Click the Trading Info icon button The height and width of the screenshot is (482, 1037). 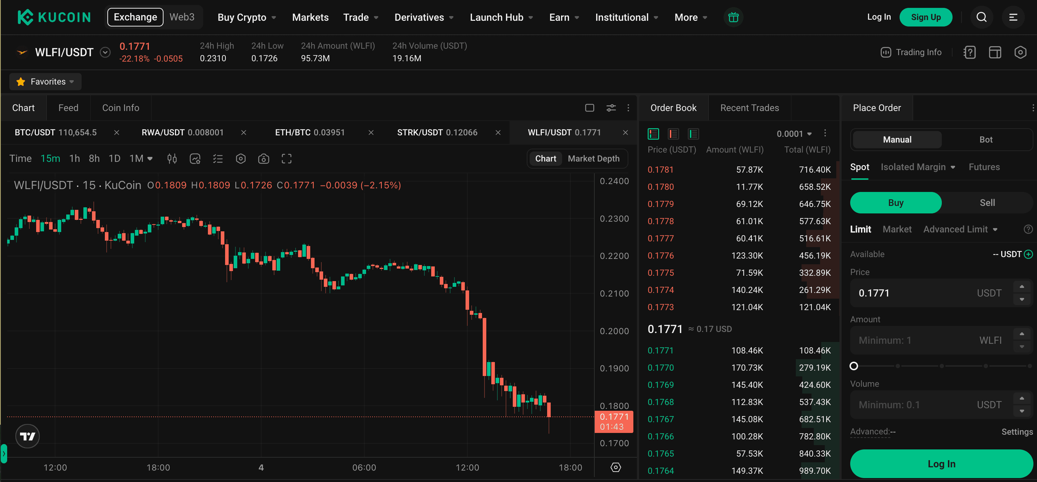point(911,52)
